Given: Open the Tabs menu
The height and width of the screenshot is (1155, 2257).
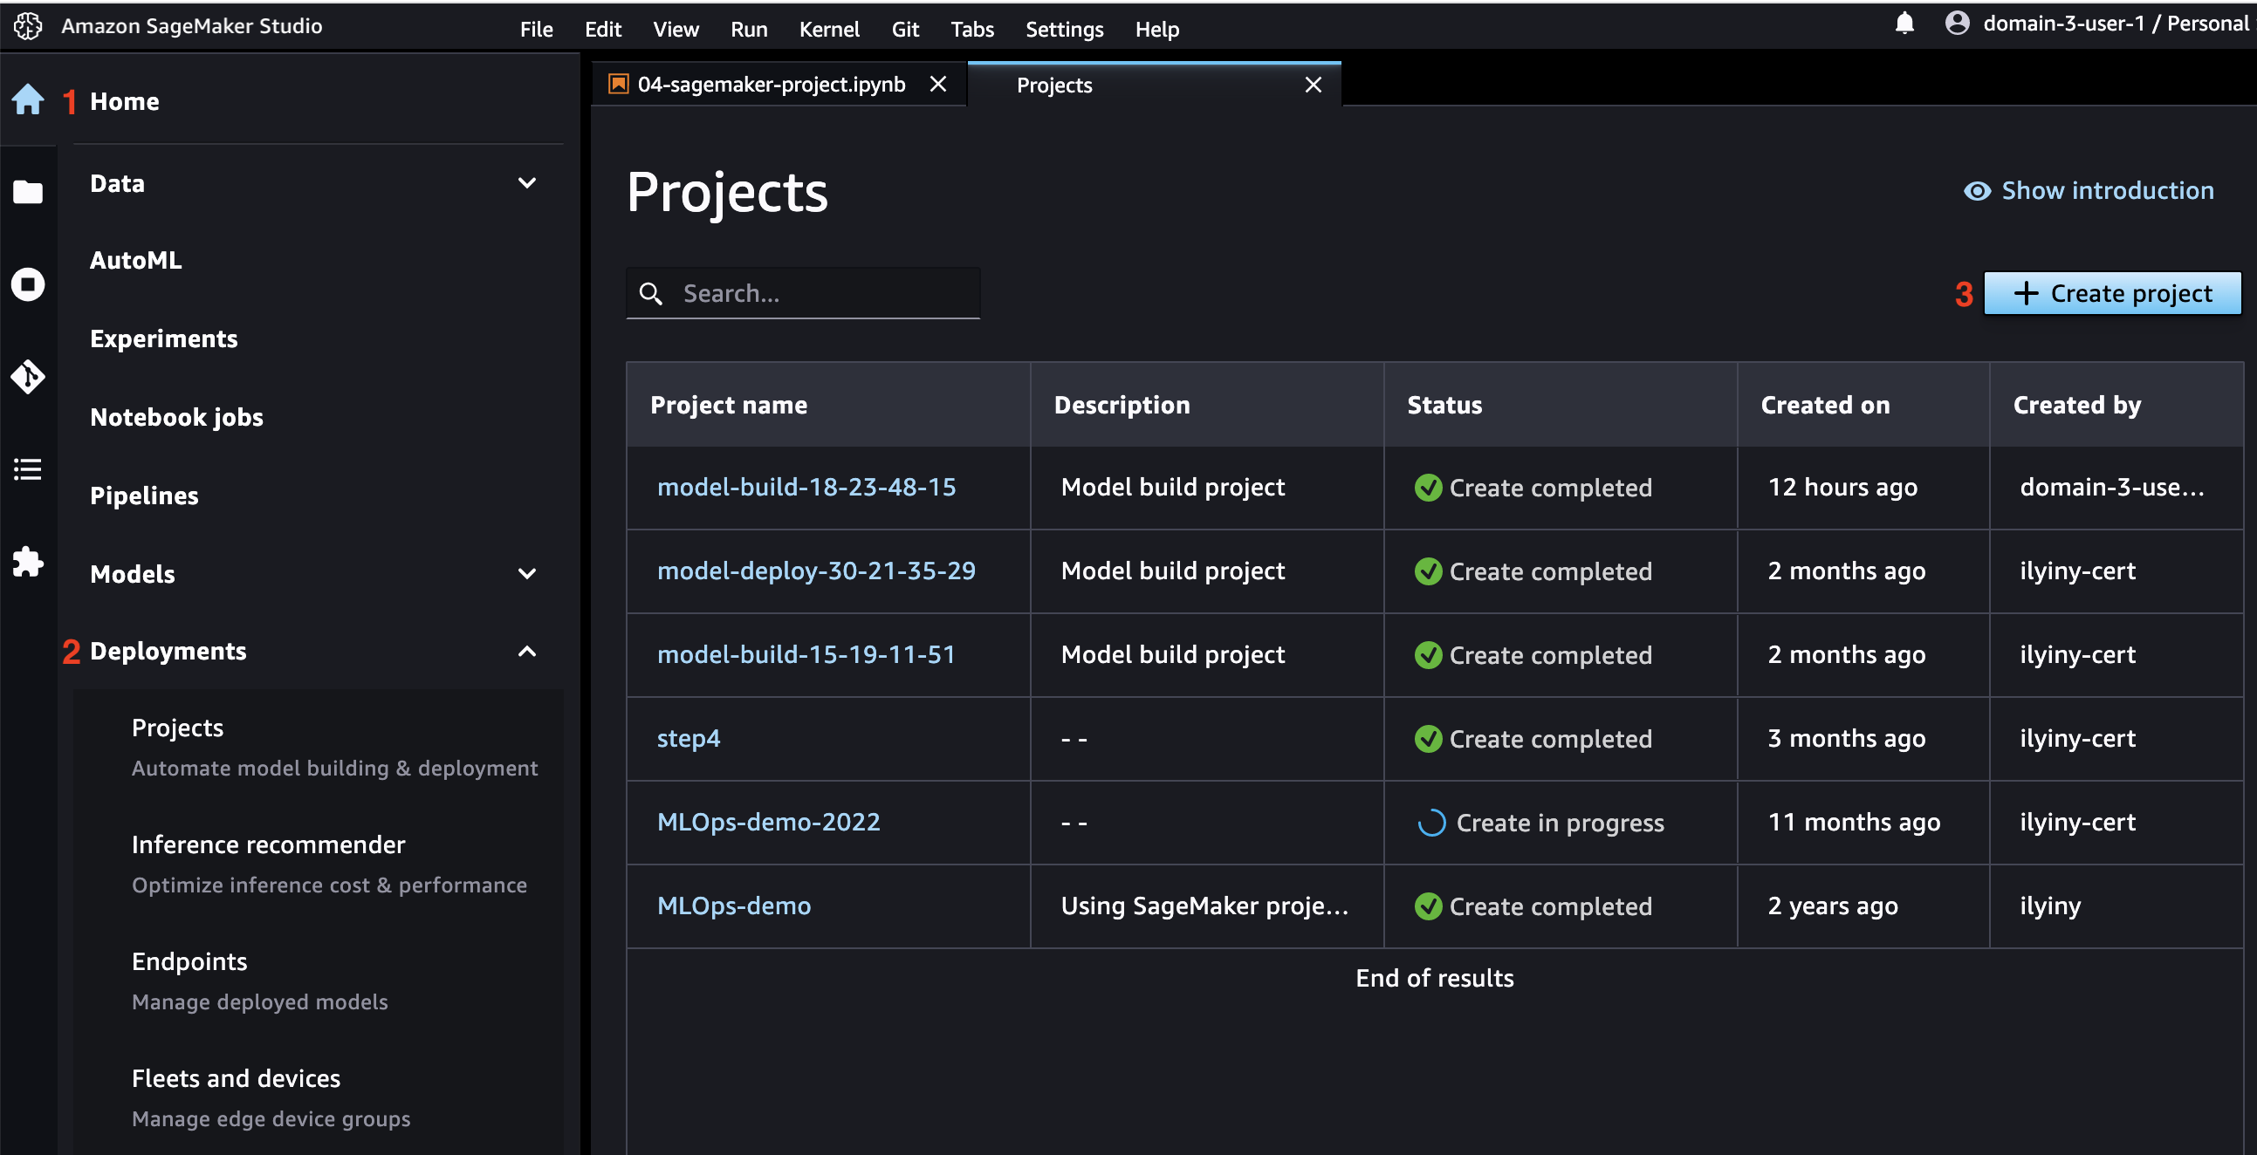Looking at the screenshot, I should pyautogui.click(x=972, y=29).
